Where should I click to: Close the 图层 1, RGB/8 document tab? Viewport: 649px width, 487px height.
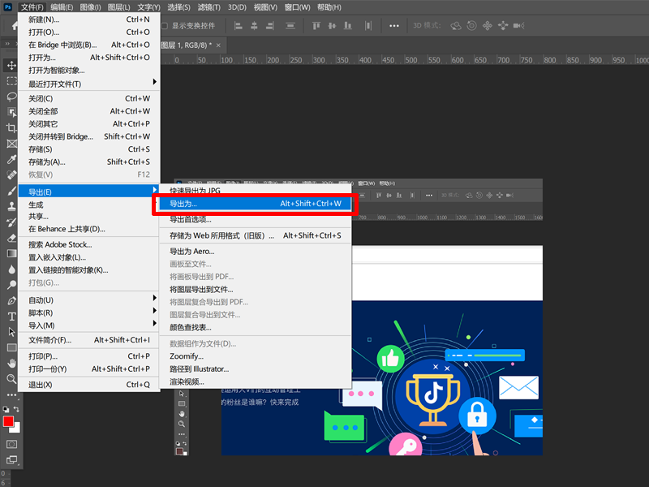click(221, 45)
